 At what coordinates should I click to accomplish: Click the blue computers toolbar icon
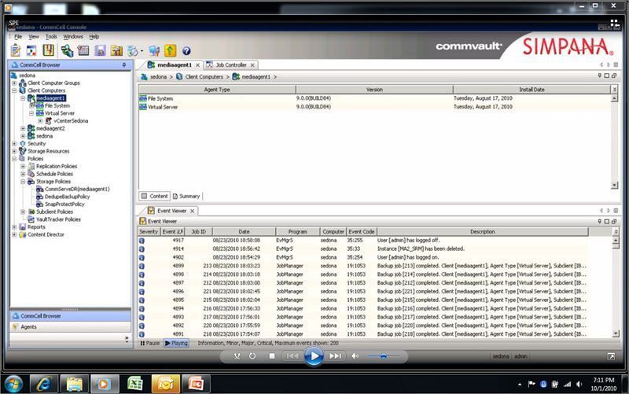(x=154, y=50)
